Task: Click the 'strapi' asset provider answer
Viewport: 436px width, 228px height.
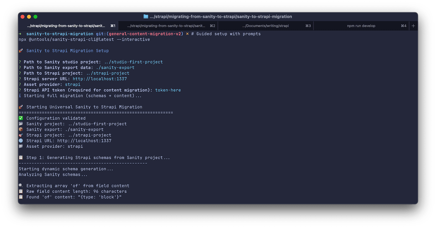Action: 73,85
